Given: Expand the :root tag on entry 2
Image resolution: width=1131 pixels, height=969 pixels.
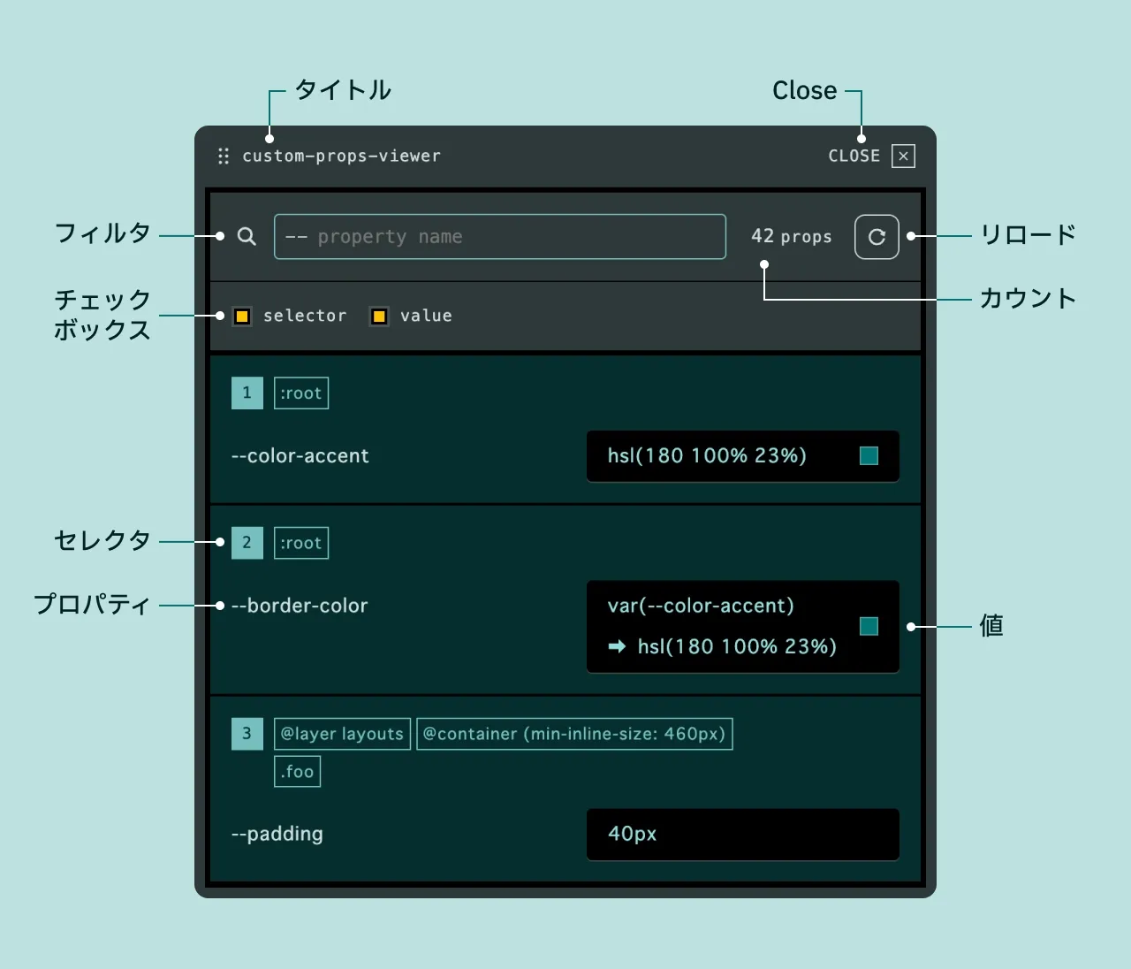Looking at the screenshot, I should [x=300, y=542].
